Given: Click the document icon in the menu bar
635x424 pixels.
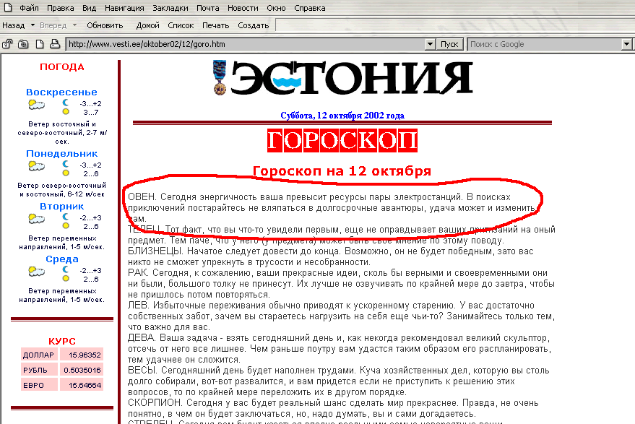Looking at the screenshot, I should click(8, 8).
